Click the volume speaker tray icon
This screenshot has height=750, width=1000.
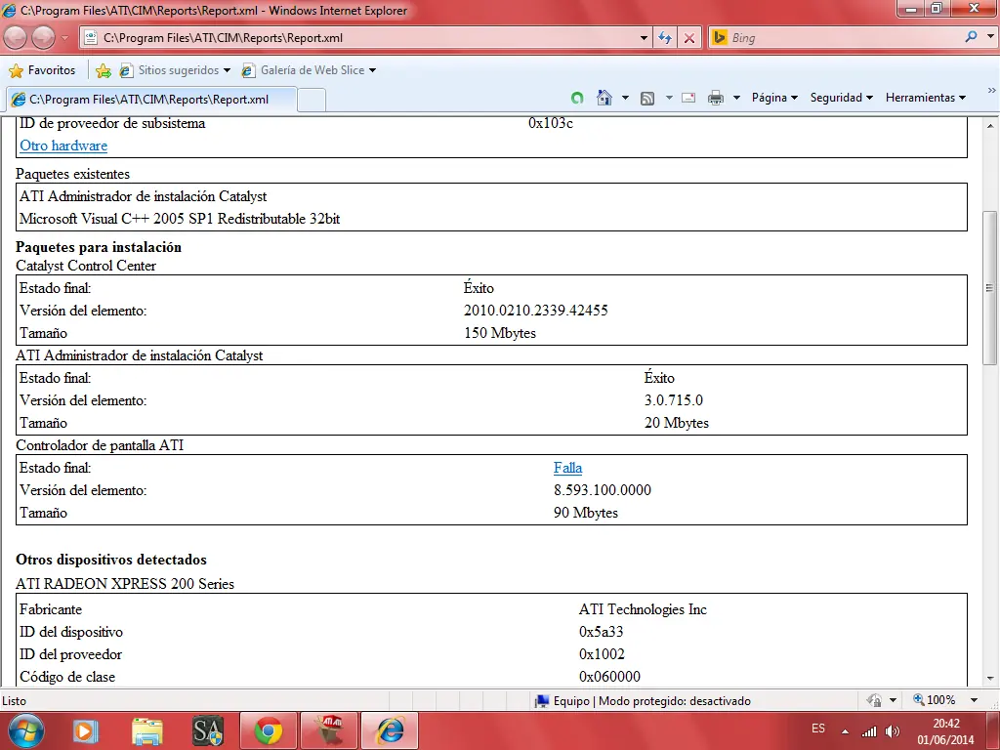(x=893, y=731)
